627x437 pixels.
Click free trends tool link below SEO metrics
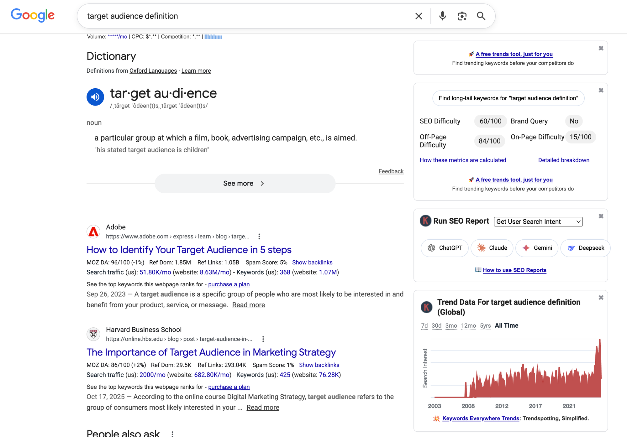click(x=514, y=180)
